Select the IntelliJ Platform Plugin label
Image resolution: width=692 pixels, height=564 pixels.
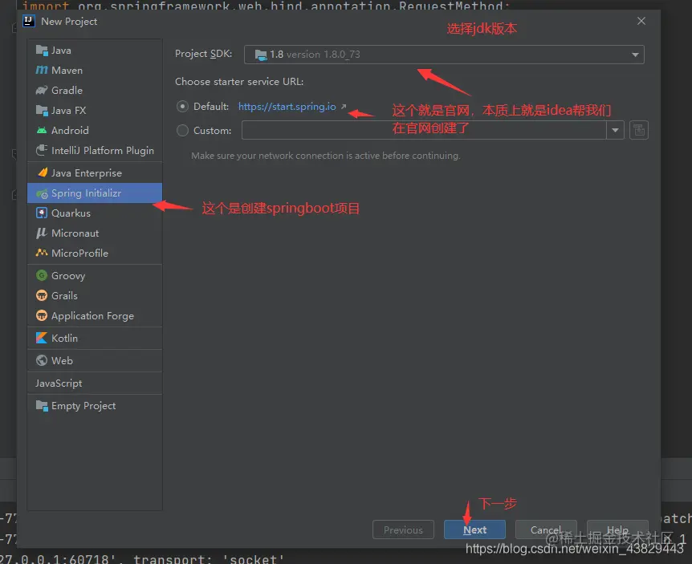click(103, 150)
